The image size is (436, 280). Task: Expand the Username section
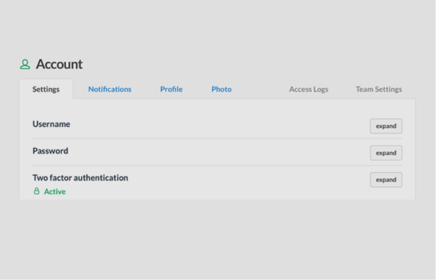pos(386,126)
